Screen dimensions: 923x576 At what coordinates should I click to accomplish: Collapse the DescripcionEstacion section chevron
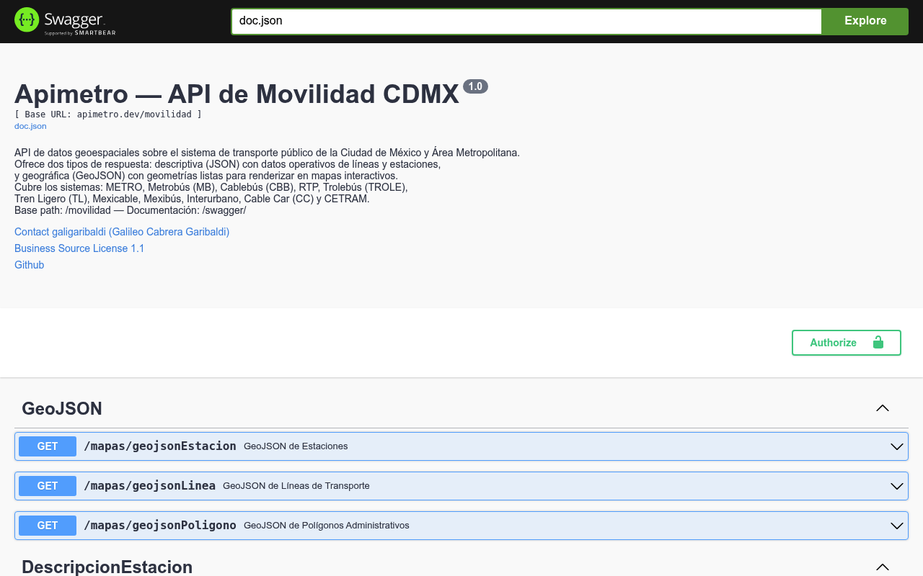pos(883,567)
